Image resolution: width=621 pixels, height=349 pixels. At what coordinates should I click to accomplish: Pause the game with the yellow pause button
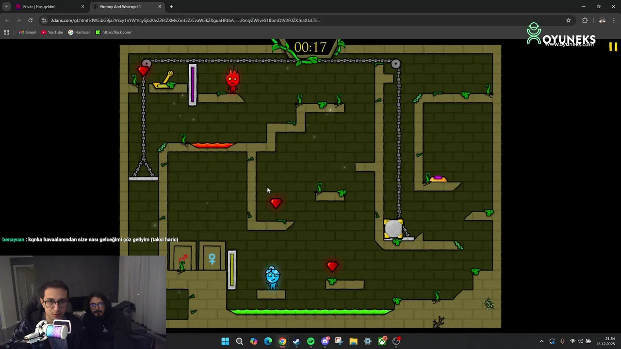613,47
